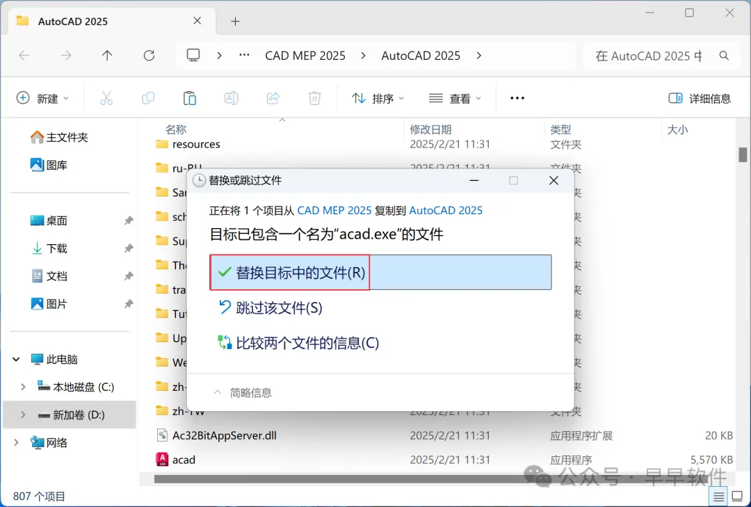Click the Share icon in toolbar
The image size is (751, 507).
click(x=273, y=98)
